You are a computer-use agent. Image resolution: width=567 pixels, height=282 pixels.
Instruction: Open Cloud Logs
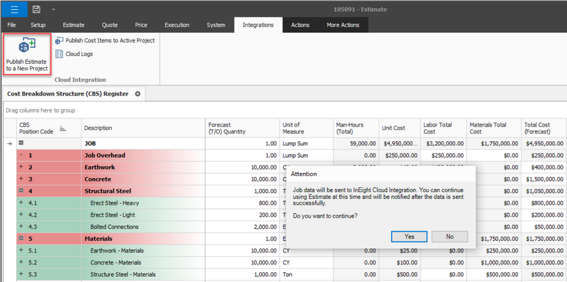point(79,54)
